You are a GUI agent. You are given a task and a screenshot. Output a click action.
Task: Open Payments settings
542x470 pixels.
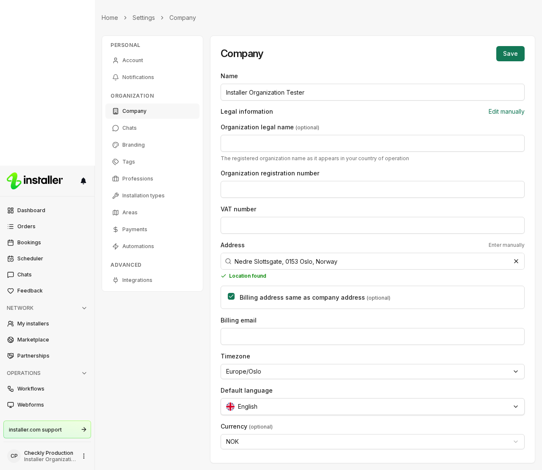(152, 230)
